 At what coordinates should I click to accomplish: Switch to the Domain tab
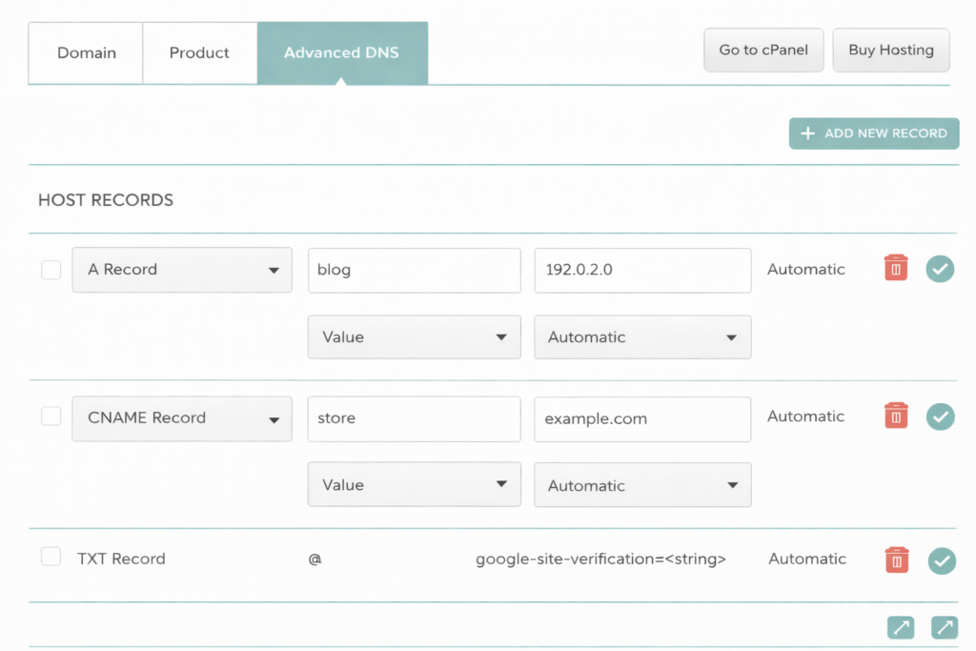click(87, 52)
